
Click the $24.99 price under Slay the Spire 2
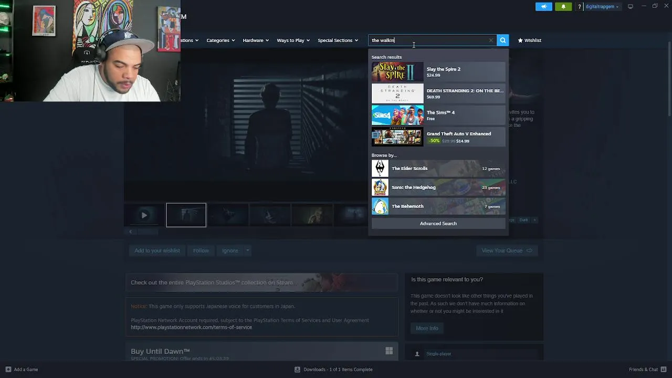click(433, 76)
